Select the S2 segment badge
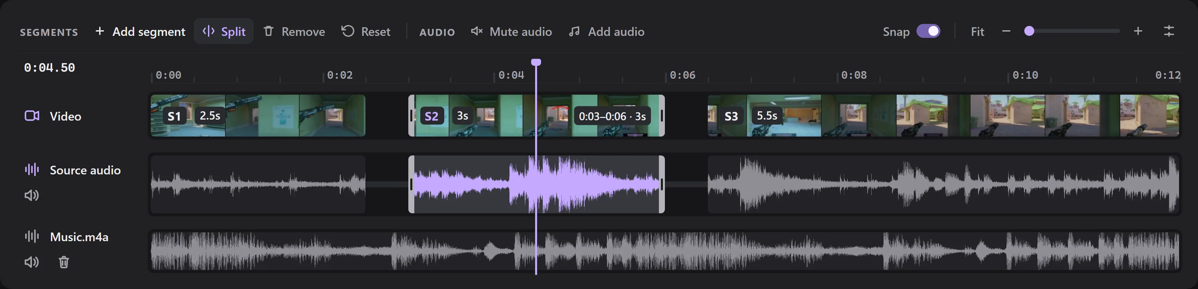The height and width of the screenshot is (289, 1198). click(432, 116)
